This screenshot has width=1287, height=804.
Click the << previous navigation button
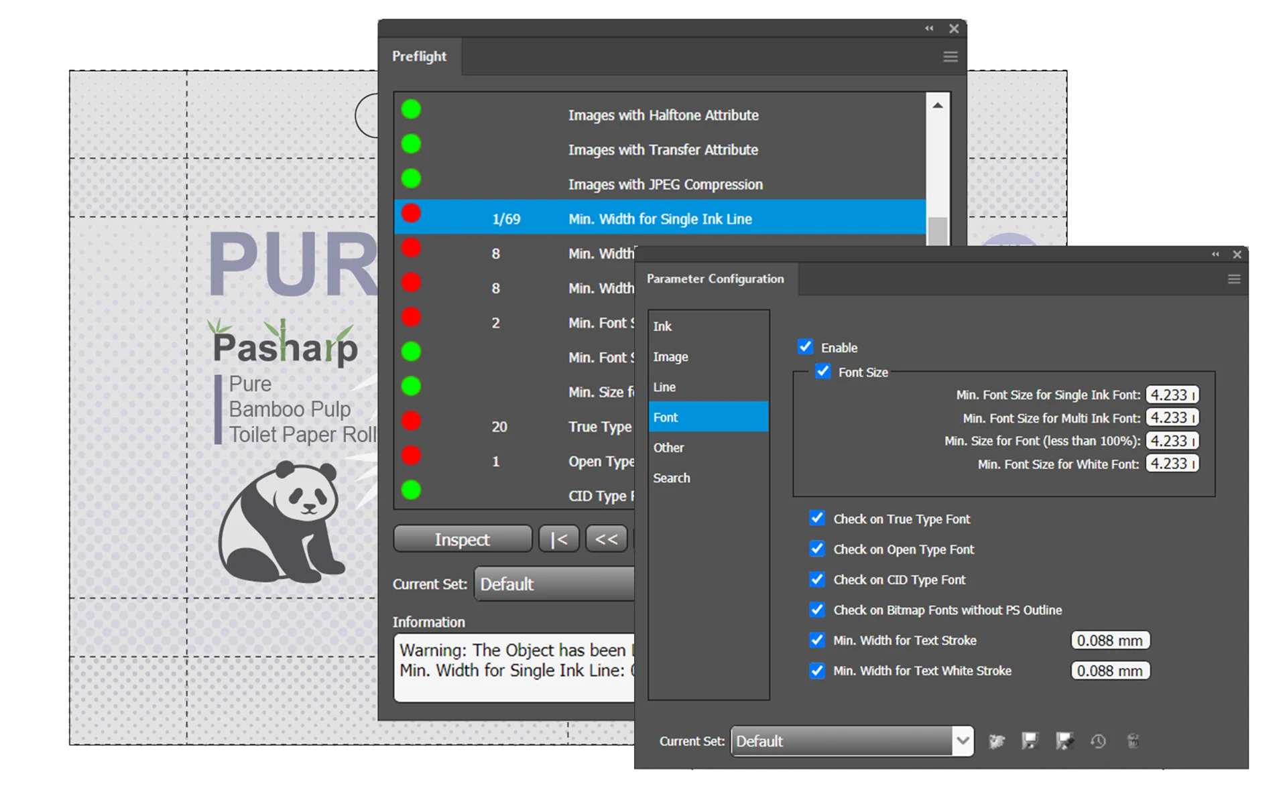(x=606, y=539)
